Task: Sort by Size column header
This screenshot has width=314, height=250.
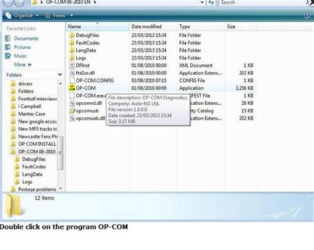Action: [x=240, y=27]
